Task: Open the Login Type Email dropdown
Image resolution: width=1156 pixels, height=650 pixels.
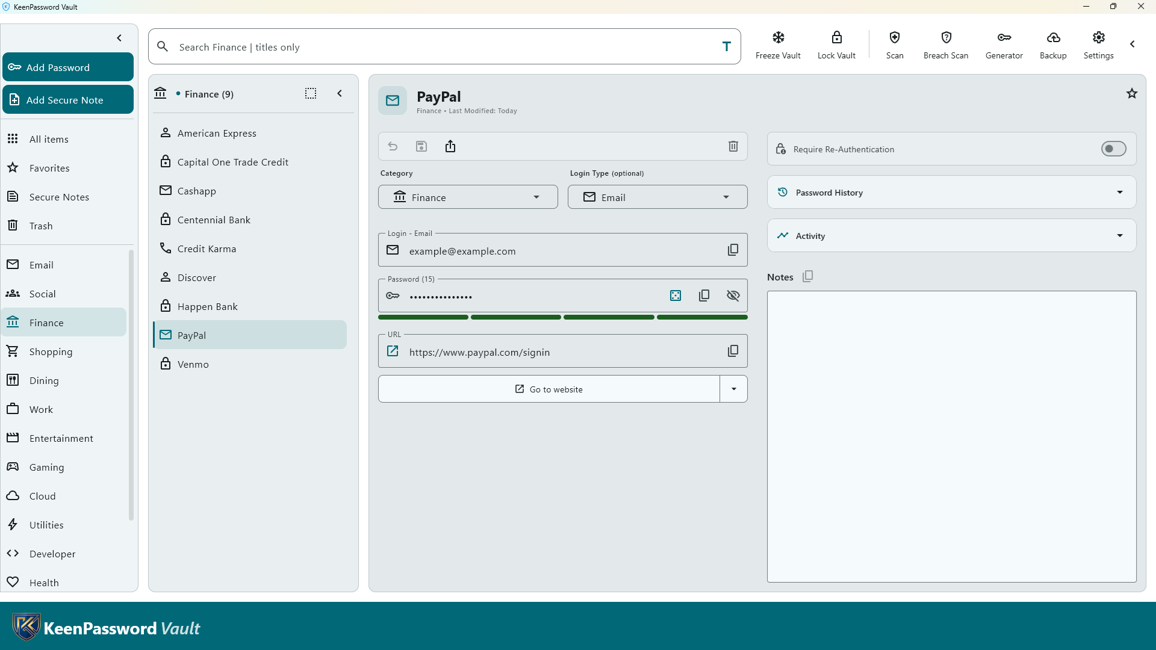Action: (x=657, y=197)
